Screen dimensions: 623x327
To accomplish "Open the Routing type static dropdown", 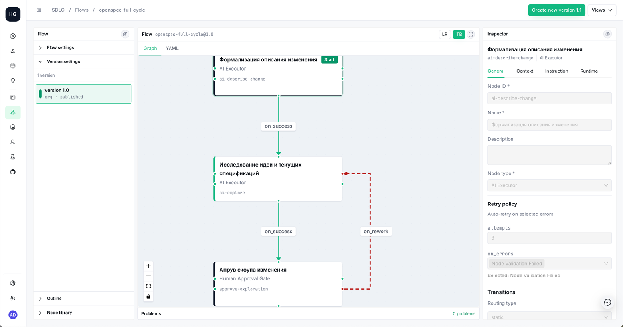I will (549, 317).
